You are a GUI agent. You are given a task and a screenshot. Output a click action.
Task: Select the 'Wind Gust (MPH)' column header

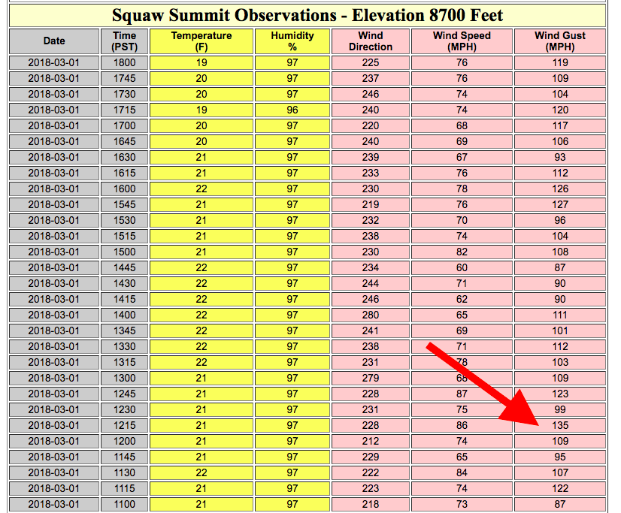point(560,41)
